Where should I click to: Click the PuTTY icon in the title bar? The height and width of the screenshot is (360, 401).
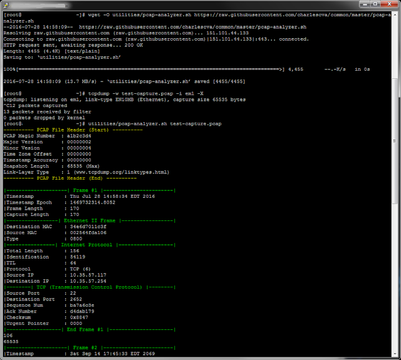[6, 5]
